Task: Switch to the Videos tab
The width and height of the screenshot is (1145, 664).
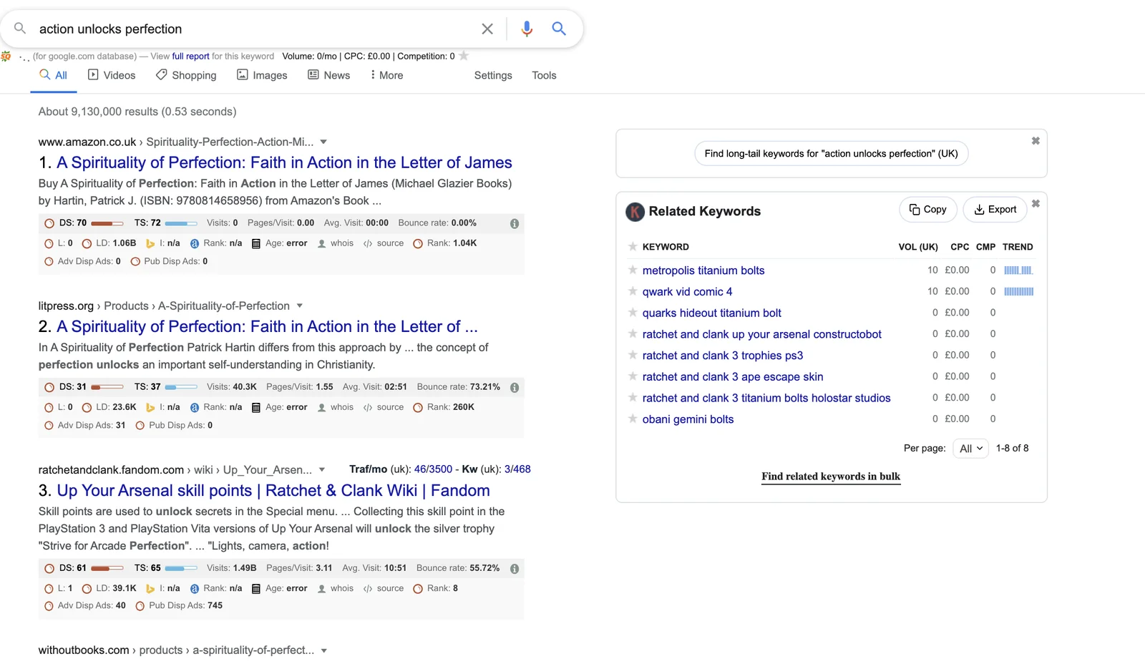Action: click(112, 75)
